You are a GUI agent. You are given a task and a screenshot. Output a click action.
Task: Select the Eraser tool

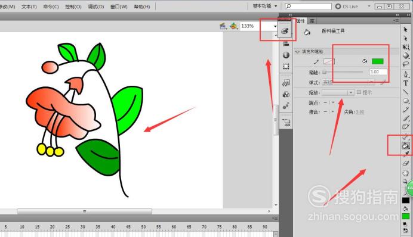click(406, 163)
